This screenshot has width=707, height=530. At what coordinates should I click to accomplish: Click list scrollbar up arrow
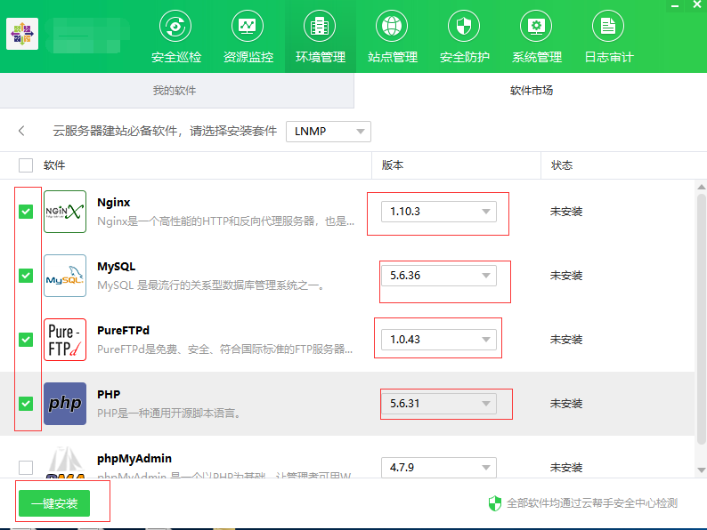click(x=701, y=187)
